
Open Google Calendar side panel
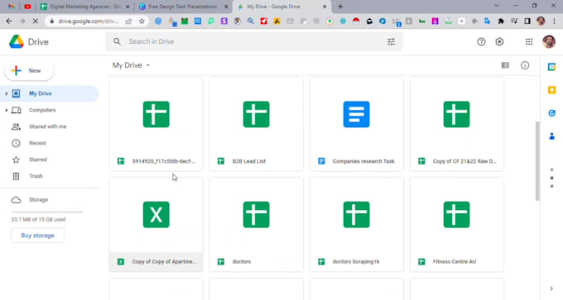pos(552,67)
